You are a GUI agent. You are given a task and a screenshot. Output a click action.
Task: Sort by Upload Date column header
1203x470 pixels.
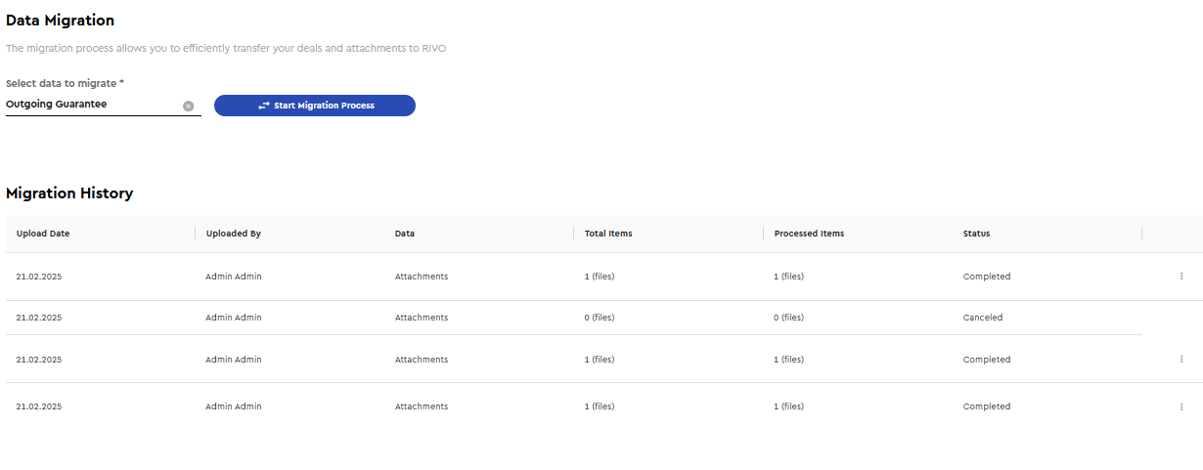(x=43, y=234)
